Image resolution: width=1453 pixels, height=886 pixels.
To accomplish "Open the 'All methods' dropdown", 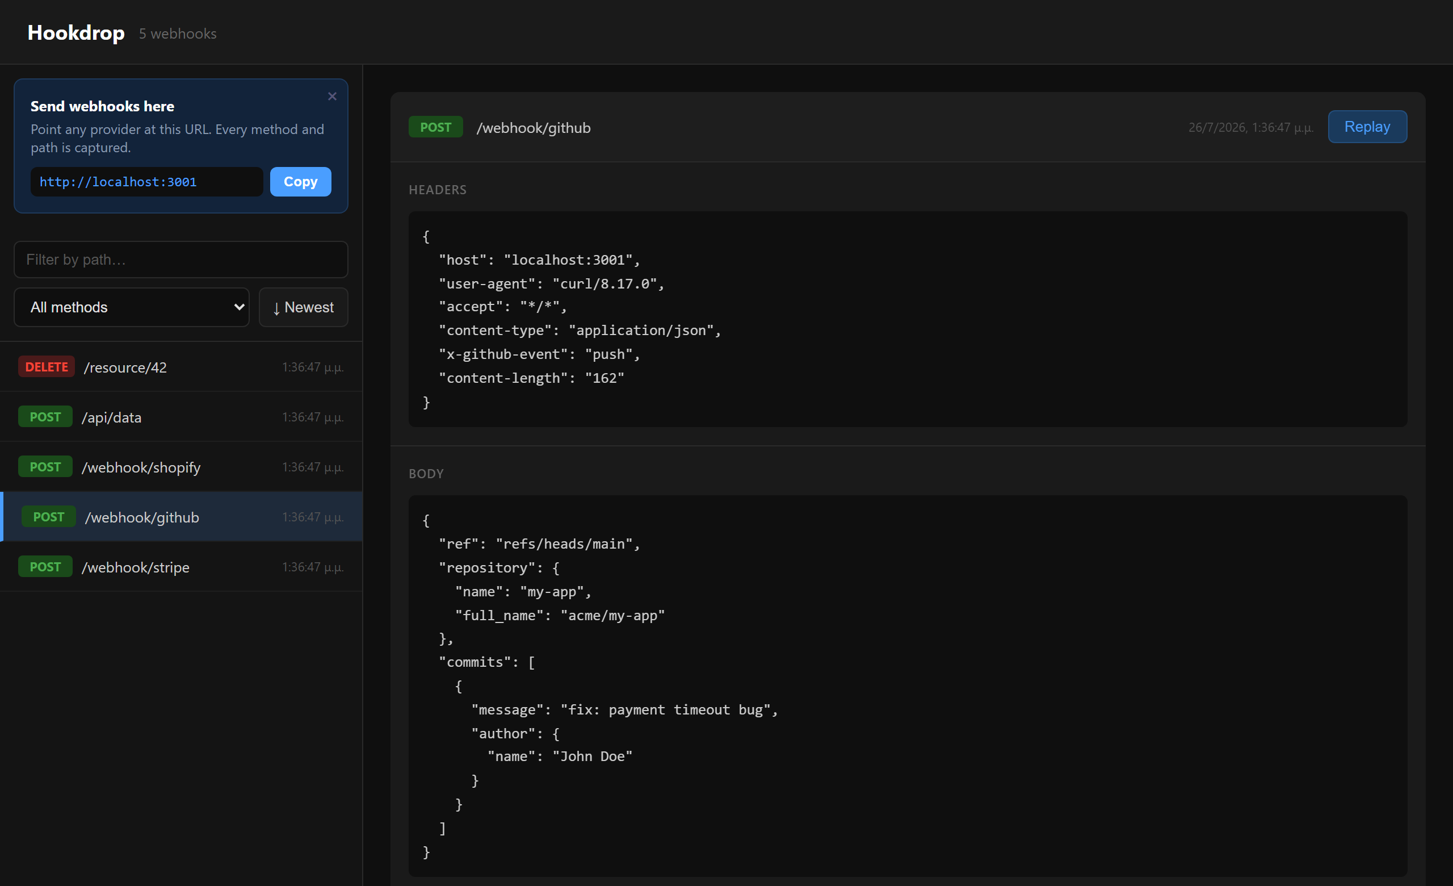I will point(132,307).
